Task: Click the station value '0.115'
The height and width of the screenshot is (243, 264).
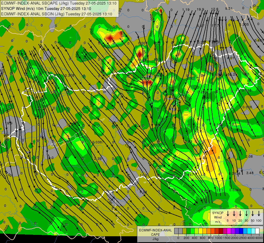Action: click(247, 90)
